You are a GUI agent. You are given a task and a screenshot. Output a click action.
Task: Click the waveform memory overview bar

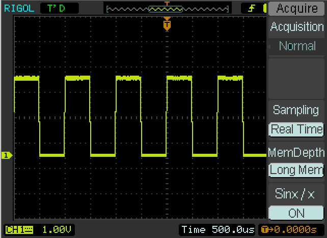(x=168, y=9)
